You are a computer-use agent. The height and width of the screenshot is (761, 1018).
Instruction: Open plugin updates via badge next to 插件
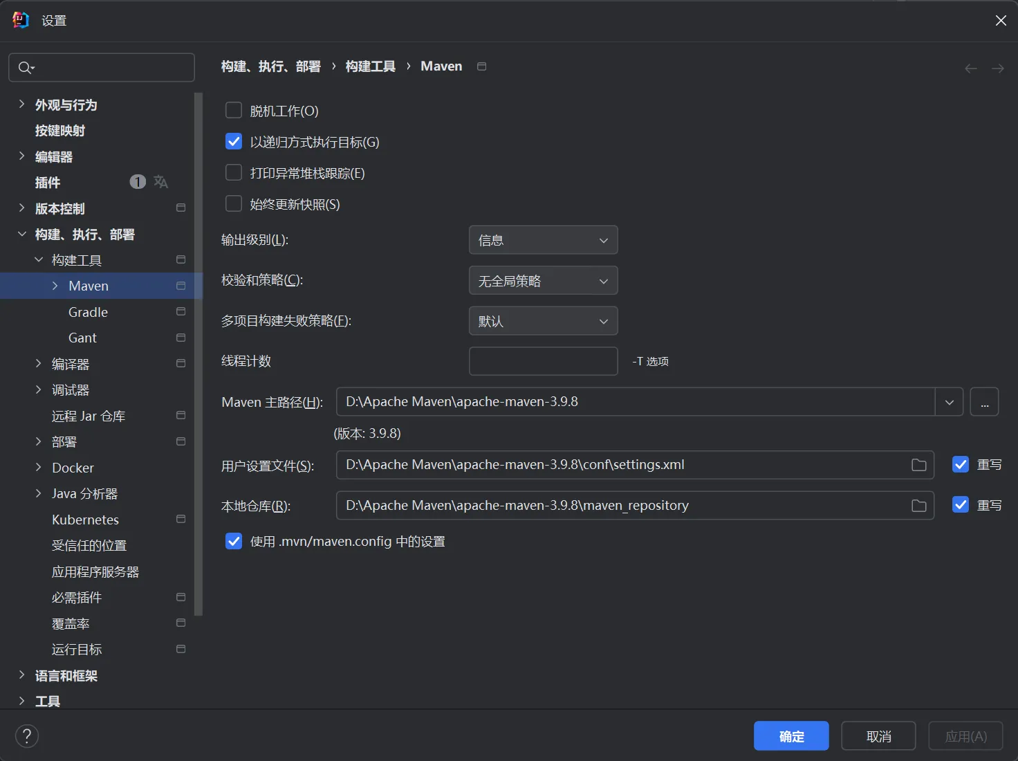point(137,181)
